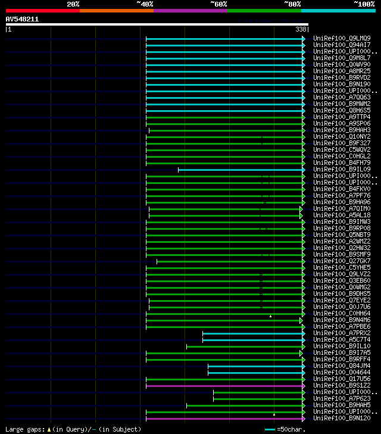Click the cyan ~100% color segment
Viewport: 381px width, 434px height.
[338, 11]
